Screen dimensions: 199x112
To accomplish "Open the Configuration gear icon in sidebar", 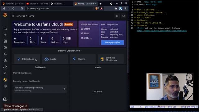I will tap(5, 86).
